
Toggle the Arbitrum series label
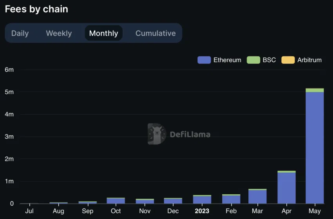(x=309, y=60)
